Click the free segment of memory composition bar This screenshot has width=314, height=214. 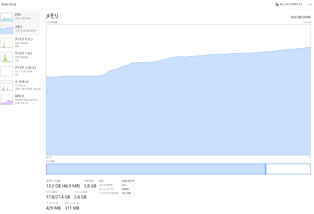tap(288, 169)
